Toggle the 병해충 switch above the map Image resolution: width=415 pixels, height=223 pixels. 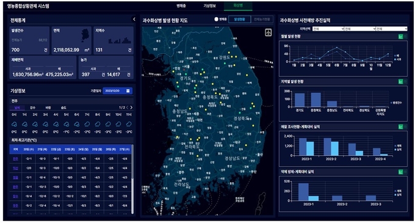pos(217,19)
